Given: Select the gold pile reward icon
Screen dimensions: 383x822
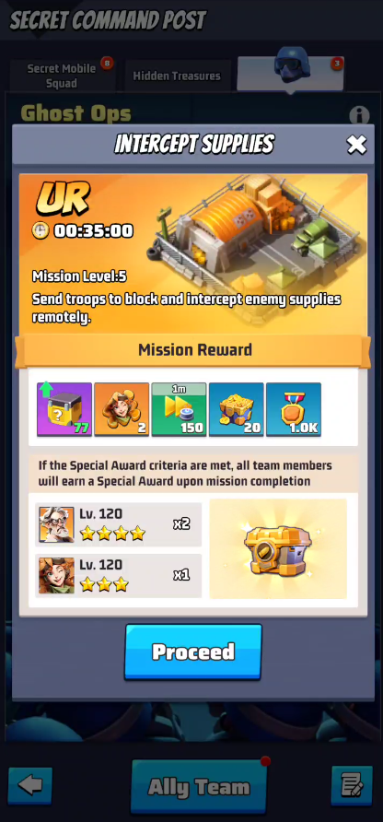Looking at the screenshot, I should 237,409.
